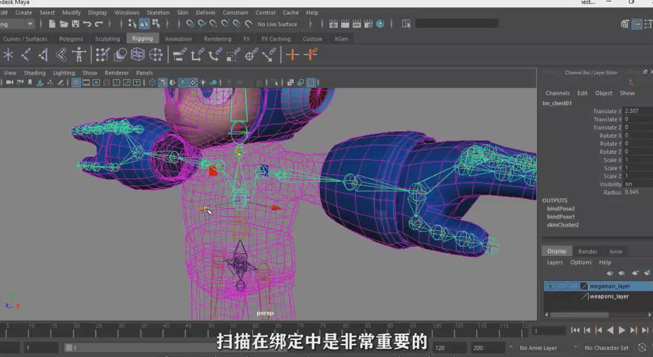Click the Set Key on Animated icon

pyautogui.click(x=311, y=55)
